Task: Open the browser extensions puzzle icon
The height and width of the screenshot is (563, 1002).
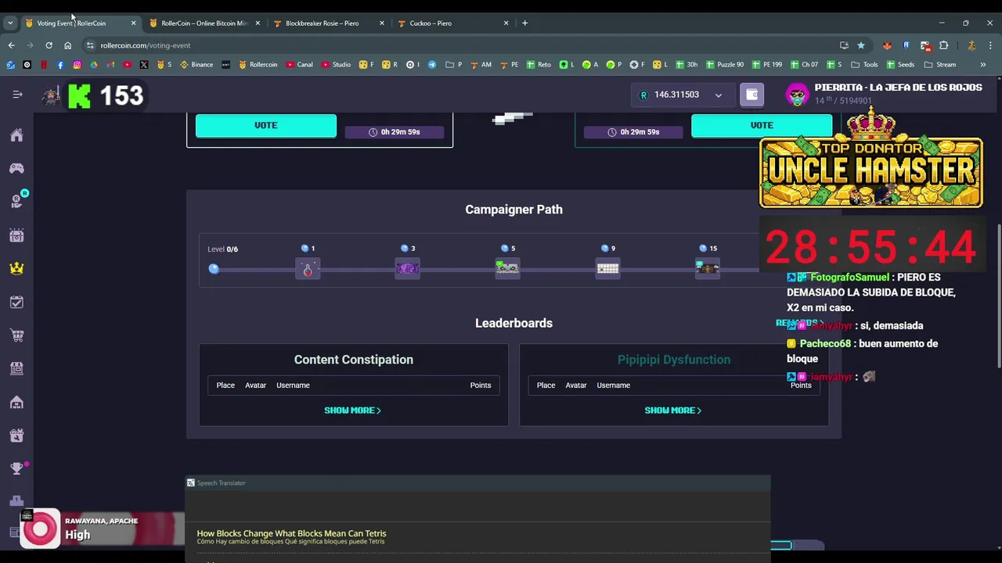Action: (943, 45)
